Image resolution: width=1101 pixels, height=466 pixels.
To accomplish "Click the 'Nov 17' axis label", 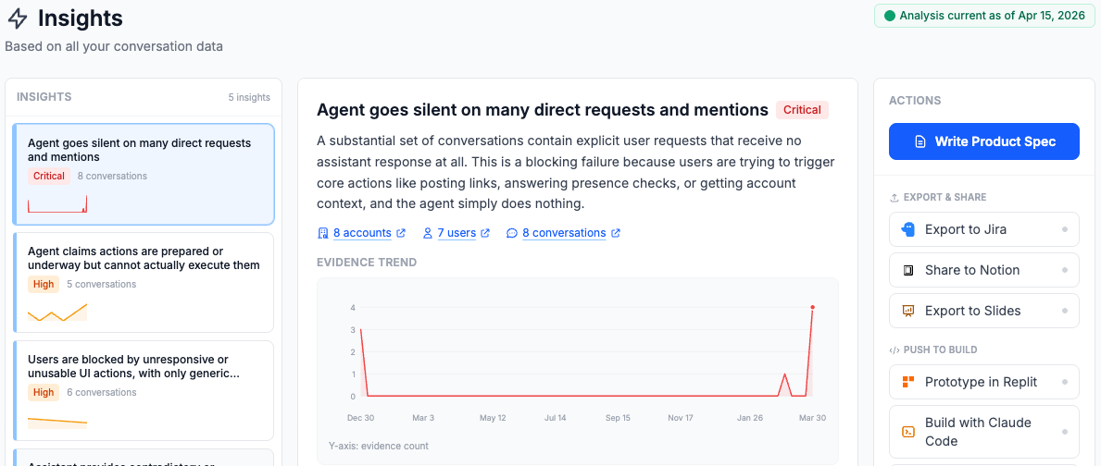I will [x=681, y=418].
